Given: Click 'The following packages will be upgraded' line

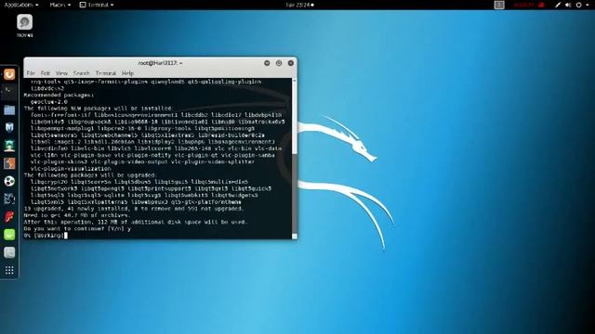Looking at the screenshot, I should (x=89, y=175).
